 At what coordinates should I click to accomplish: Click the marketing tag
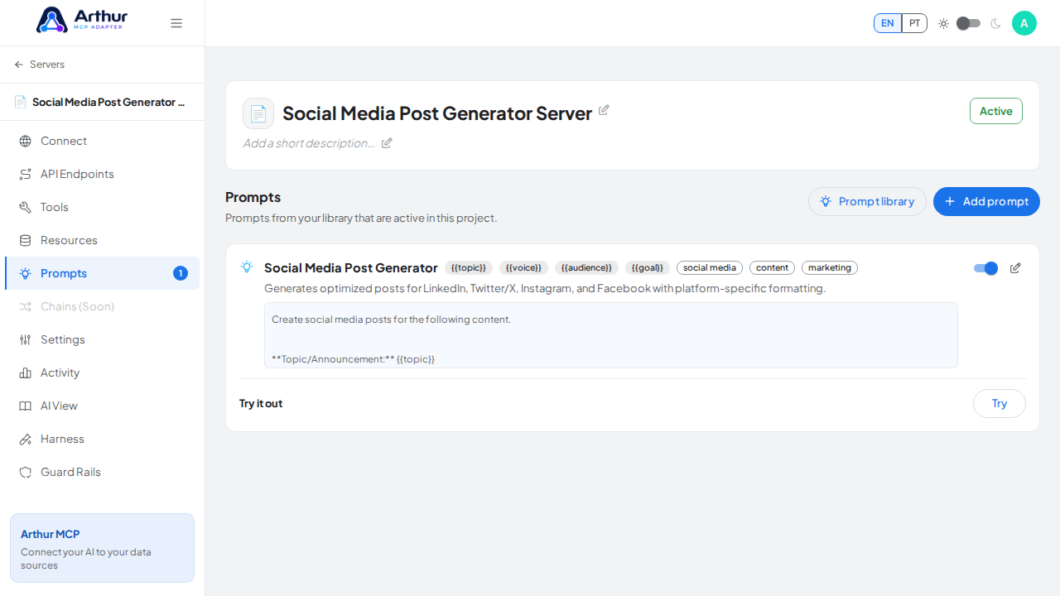point(830,268)
